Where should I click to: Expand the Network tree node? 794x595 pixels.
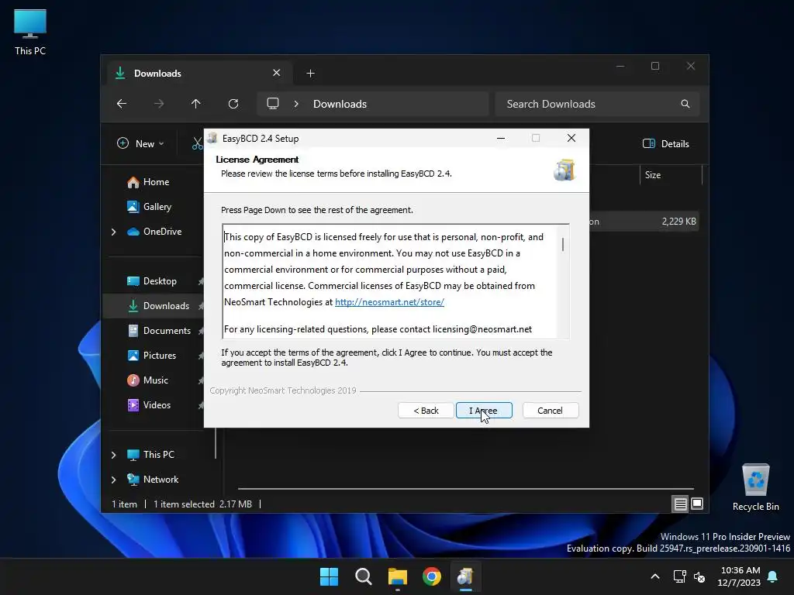(x=114, y=480)
